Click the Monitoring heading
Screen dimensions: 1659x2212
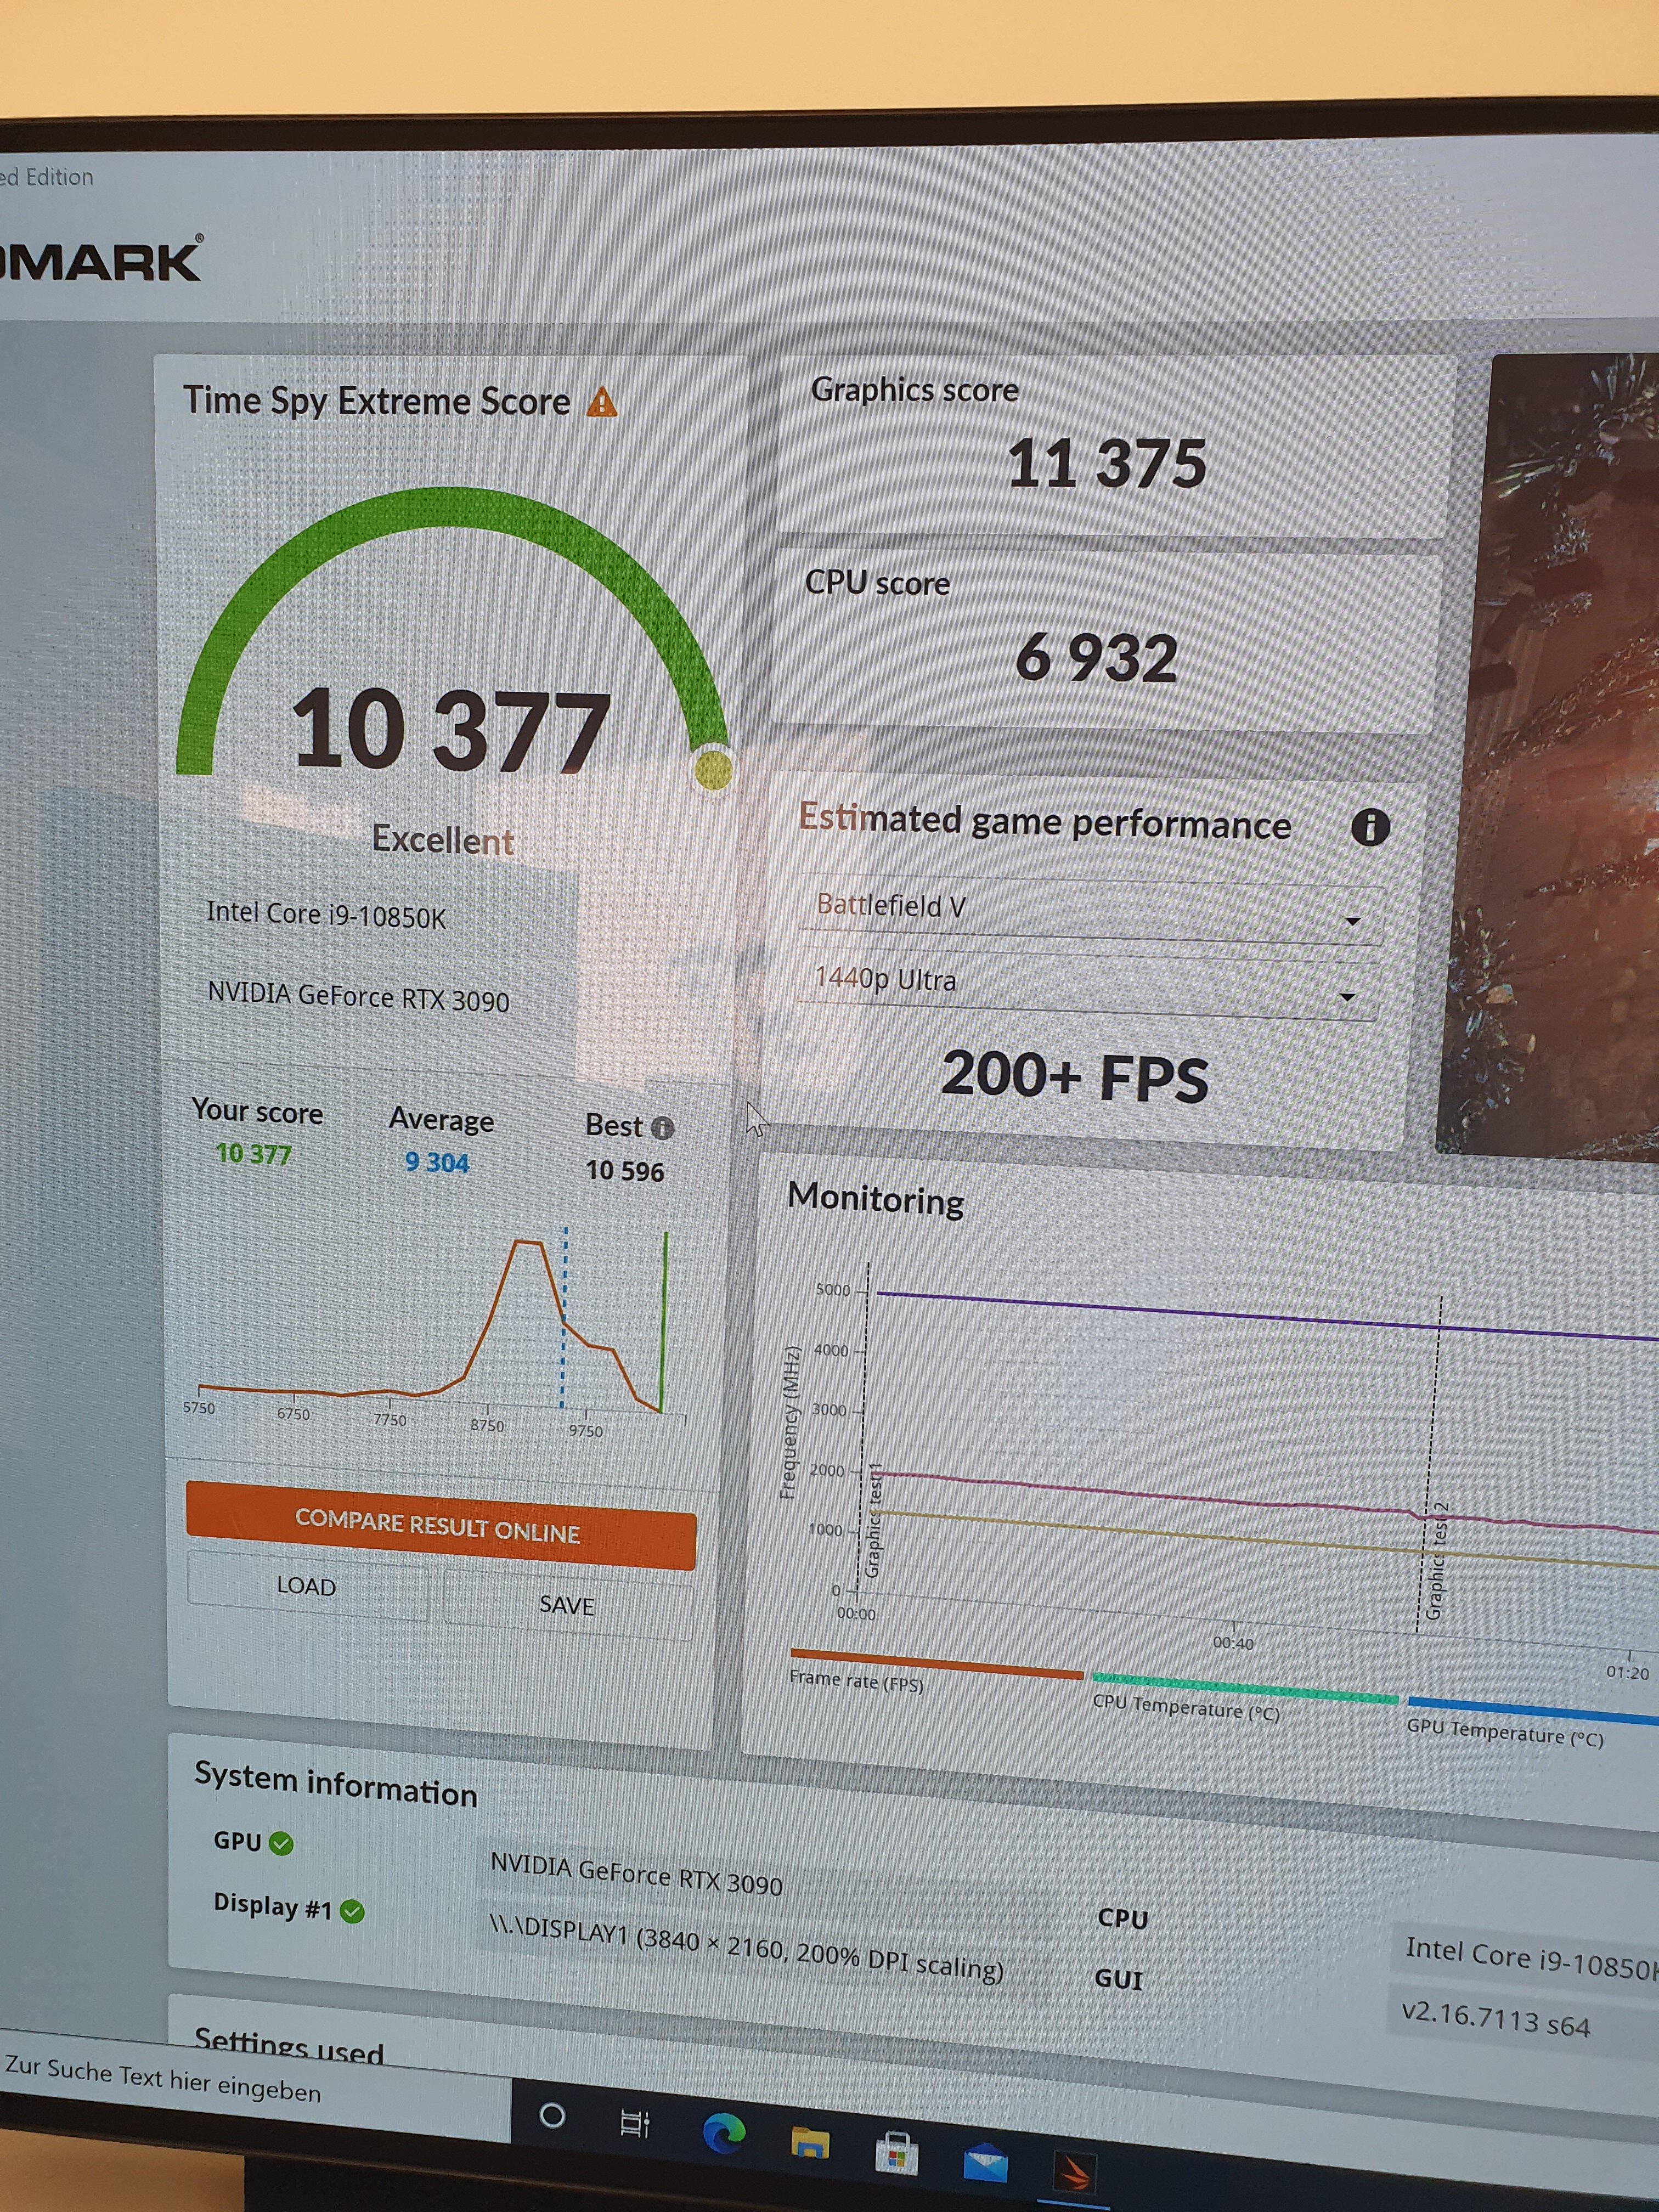click(x=876, y=1199)
